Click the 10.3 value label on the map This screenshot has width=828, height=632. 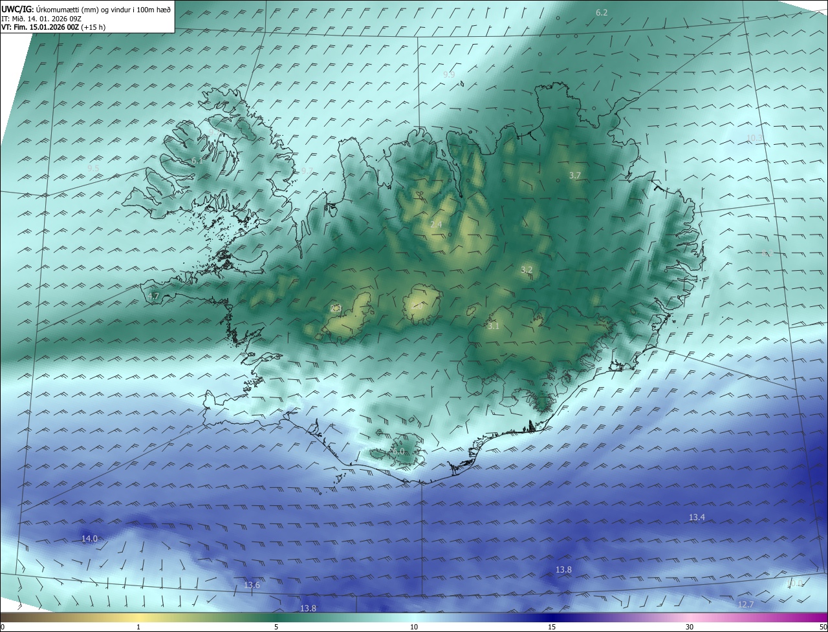pos(754,138)
